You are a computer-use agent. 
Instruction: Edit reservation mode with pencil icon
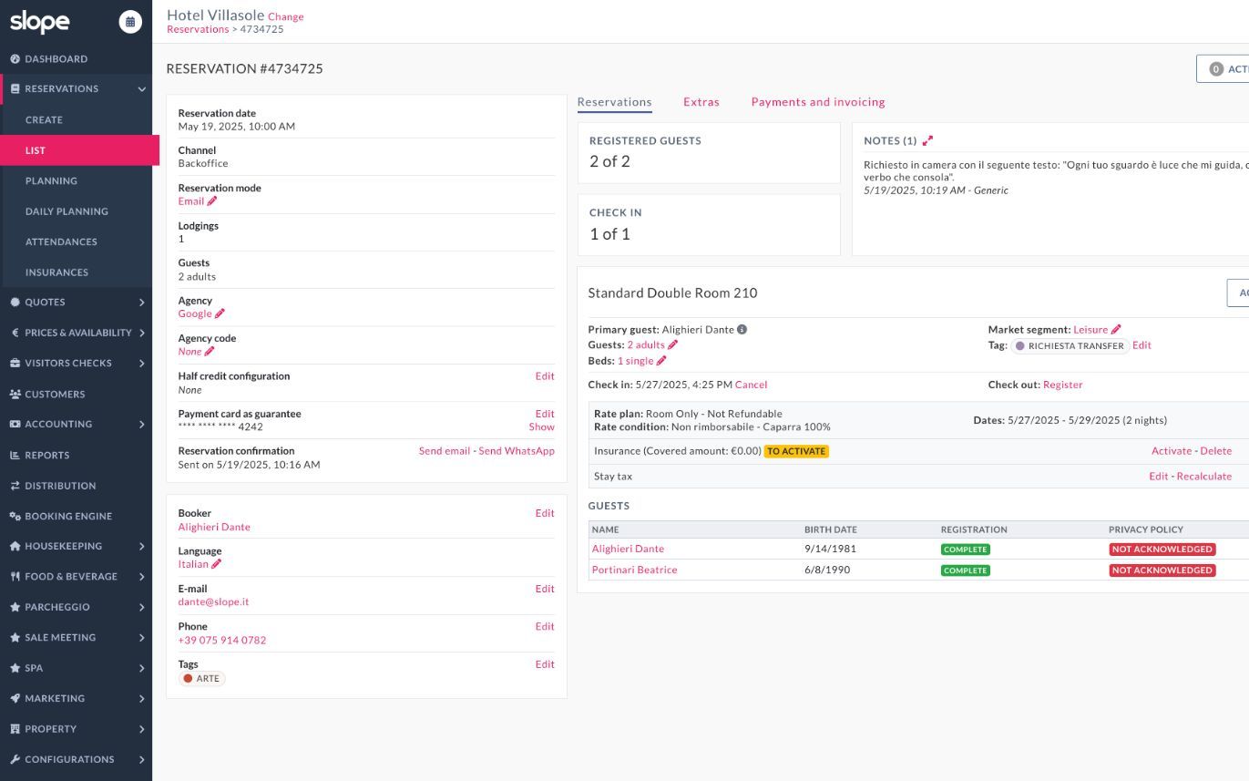pos(212,201)
